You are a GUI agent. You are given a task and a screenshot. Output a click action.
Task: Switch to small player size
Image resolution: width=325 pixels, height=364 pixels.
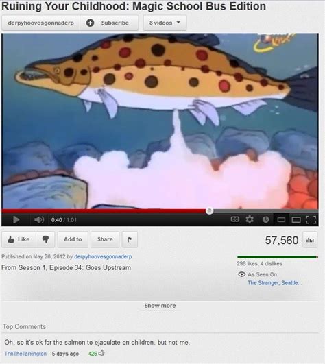(281, 219)
